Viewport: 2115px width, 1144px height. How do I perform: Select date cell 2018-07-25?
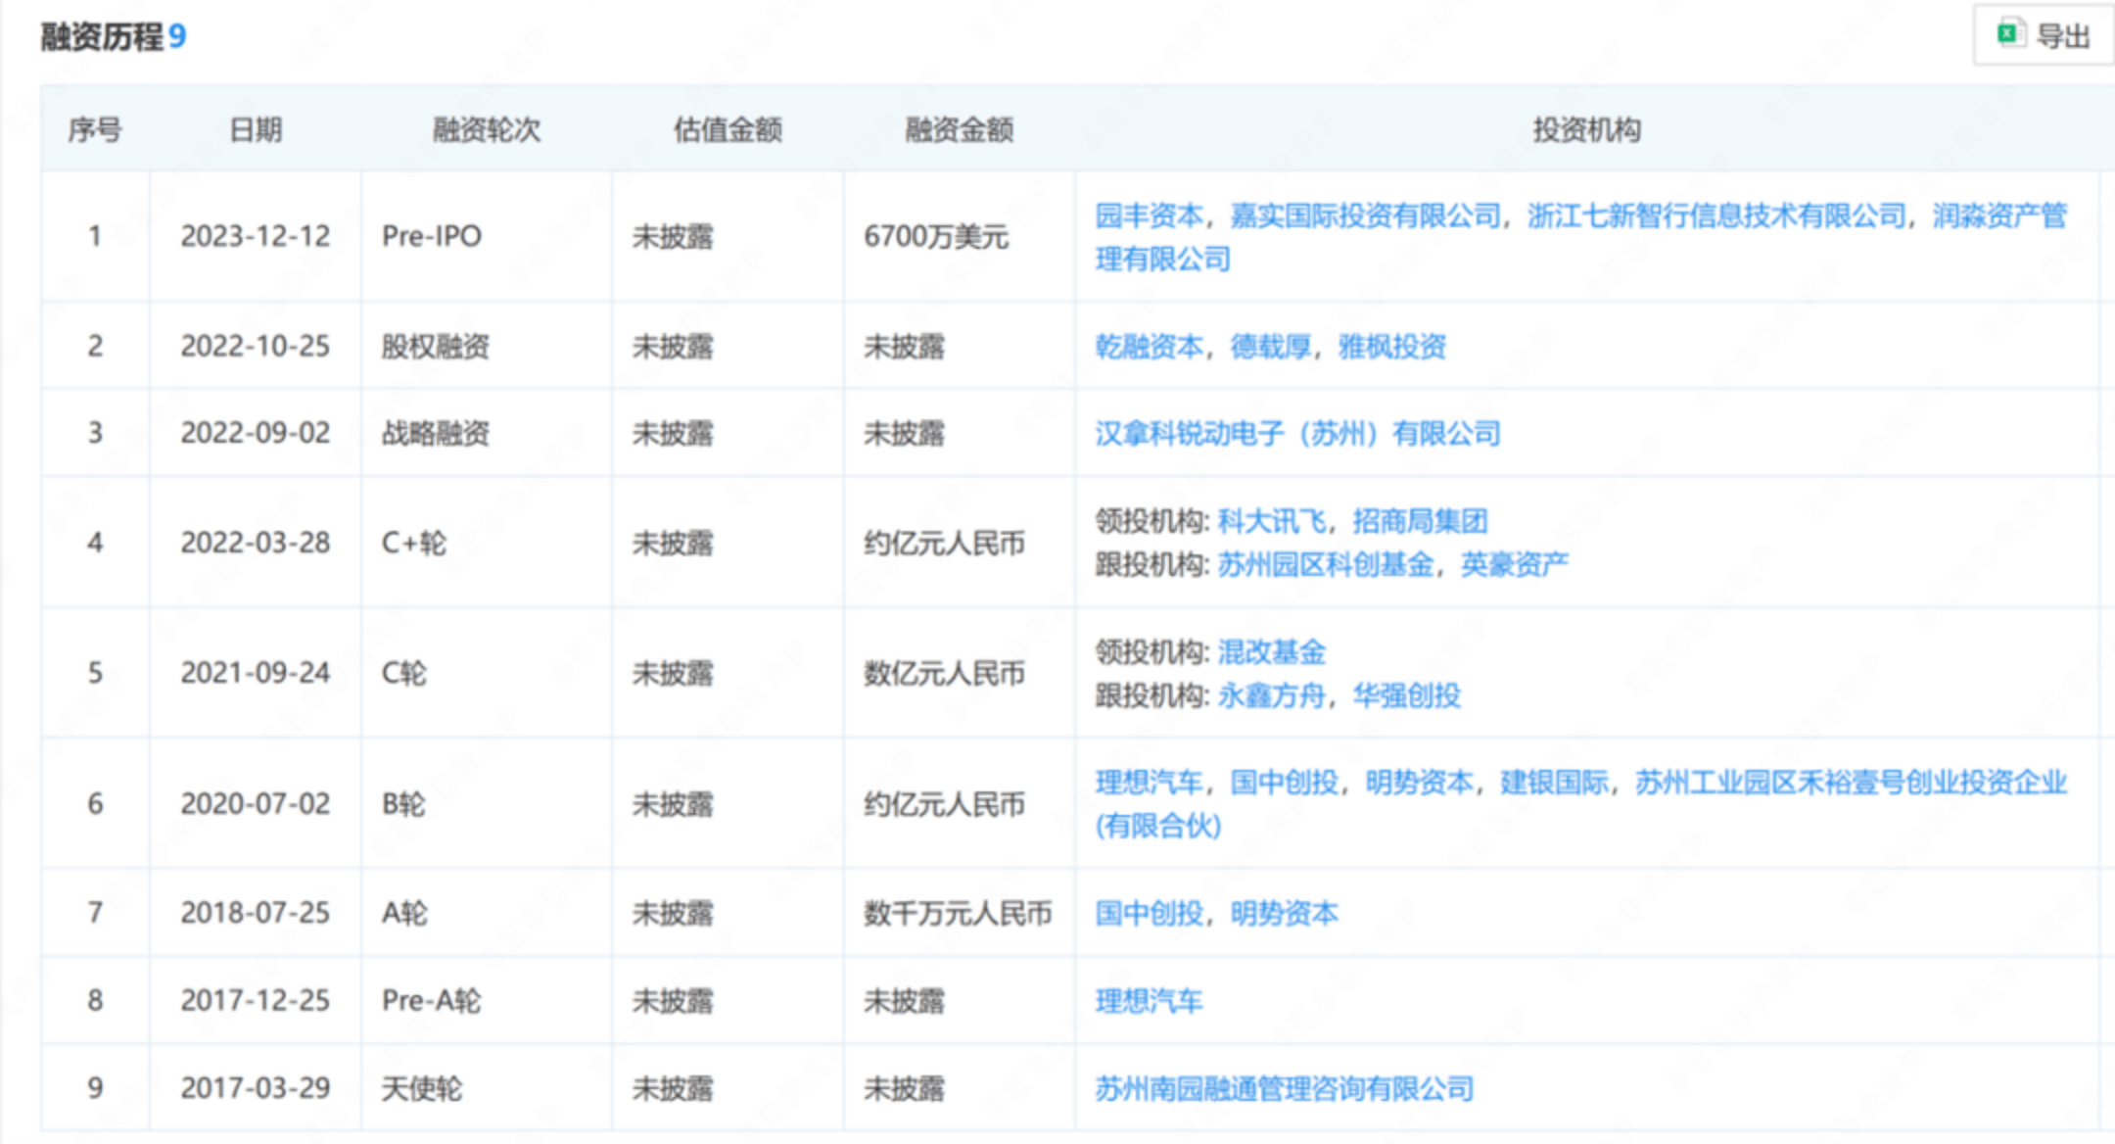[x=256, y=913]
